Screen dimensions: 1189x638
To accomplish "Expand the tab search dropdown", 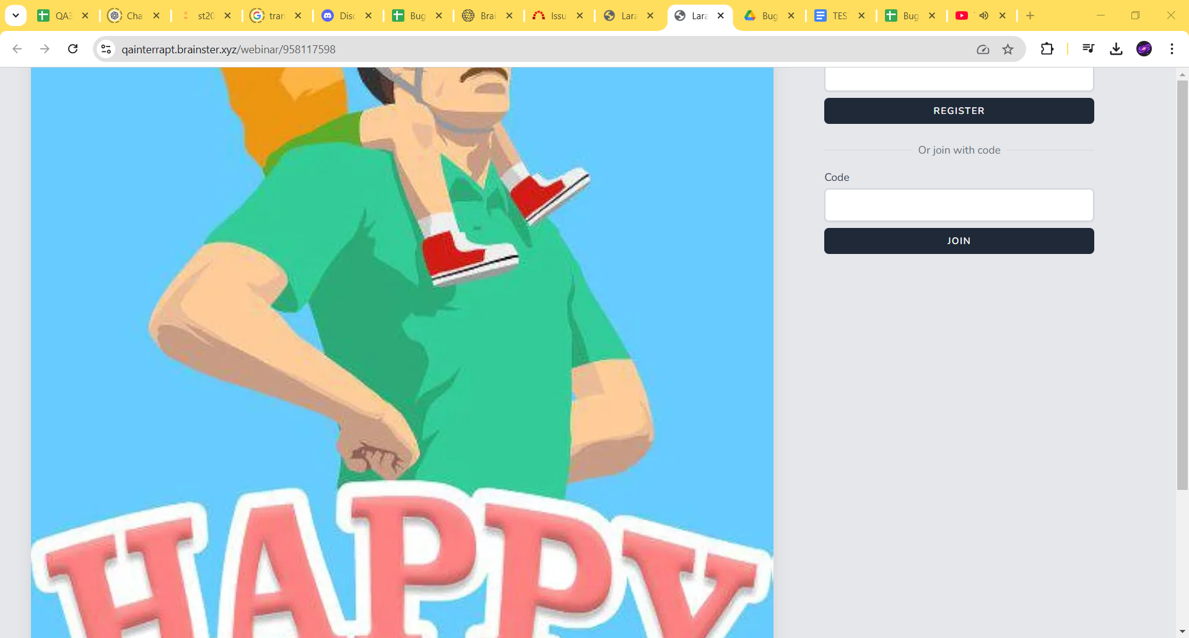I will (15, 15).
